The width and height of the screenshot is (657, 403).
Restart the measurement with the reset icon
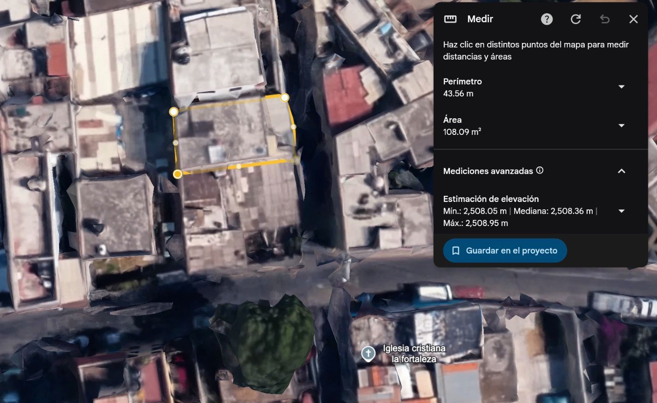pos(576,19)
